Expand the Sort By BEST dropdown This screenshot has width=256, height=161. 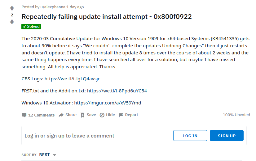click(48, 155)
